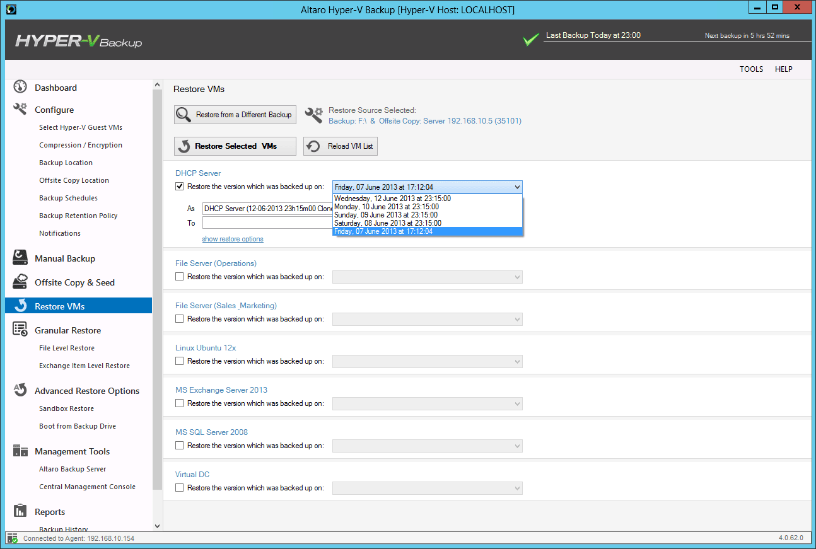Click the restore "As" VM name field

coord(267,209)
